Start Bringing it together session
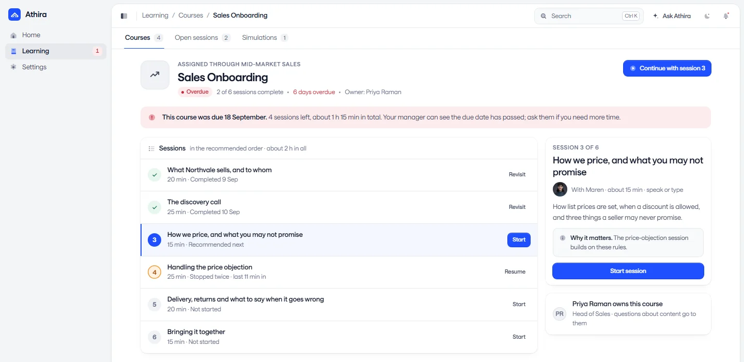Viewport: 744px width, 362px height. 519,337
